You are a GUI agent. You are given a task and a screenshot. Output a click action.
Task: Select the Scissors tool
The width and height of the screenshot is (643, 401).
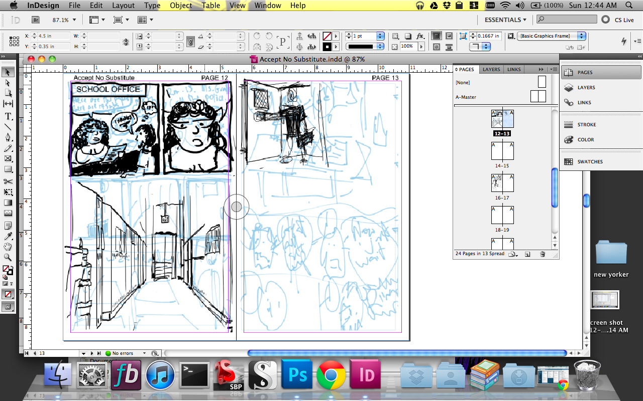(8, 181)
